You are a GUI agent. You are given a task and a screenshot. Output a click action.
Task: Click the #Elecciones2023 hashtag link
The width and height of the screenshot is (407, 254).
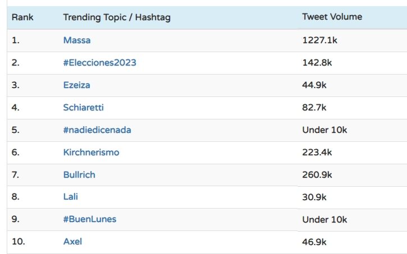pos(99,63)
